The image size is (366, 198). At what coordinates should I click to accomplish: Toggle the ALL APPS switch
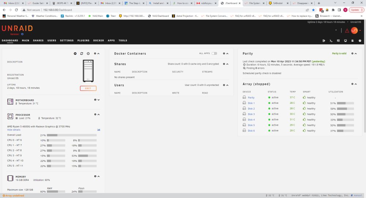coord(214,53)
